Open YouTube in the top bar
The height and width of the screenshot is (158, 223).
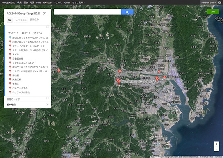click(47, 2)
